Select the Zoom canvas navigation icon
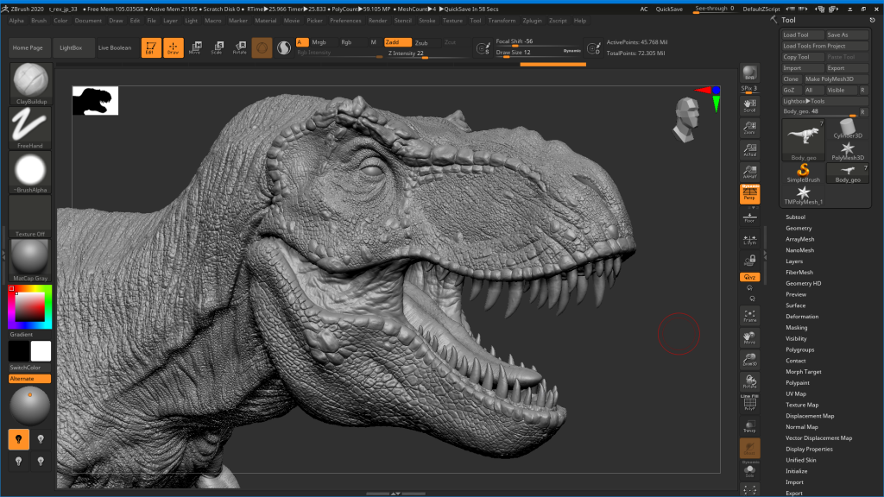 [749, 128]
